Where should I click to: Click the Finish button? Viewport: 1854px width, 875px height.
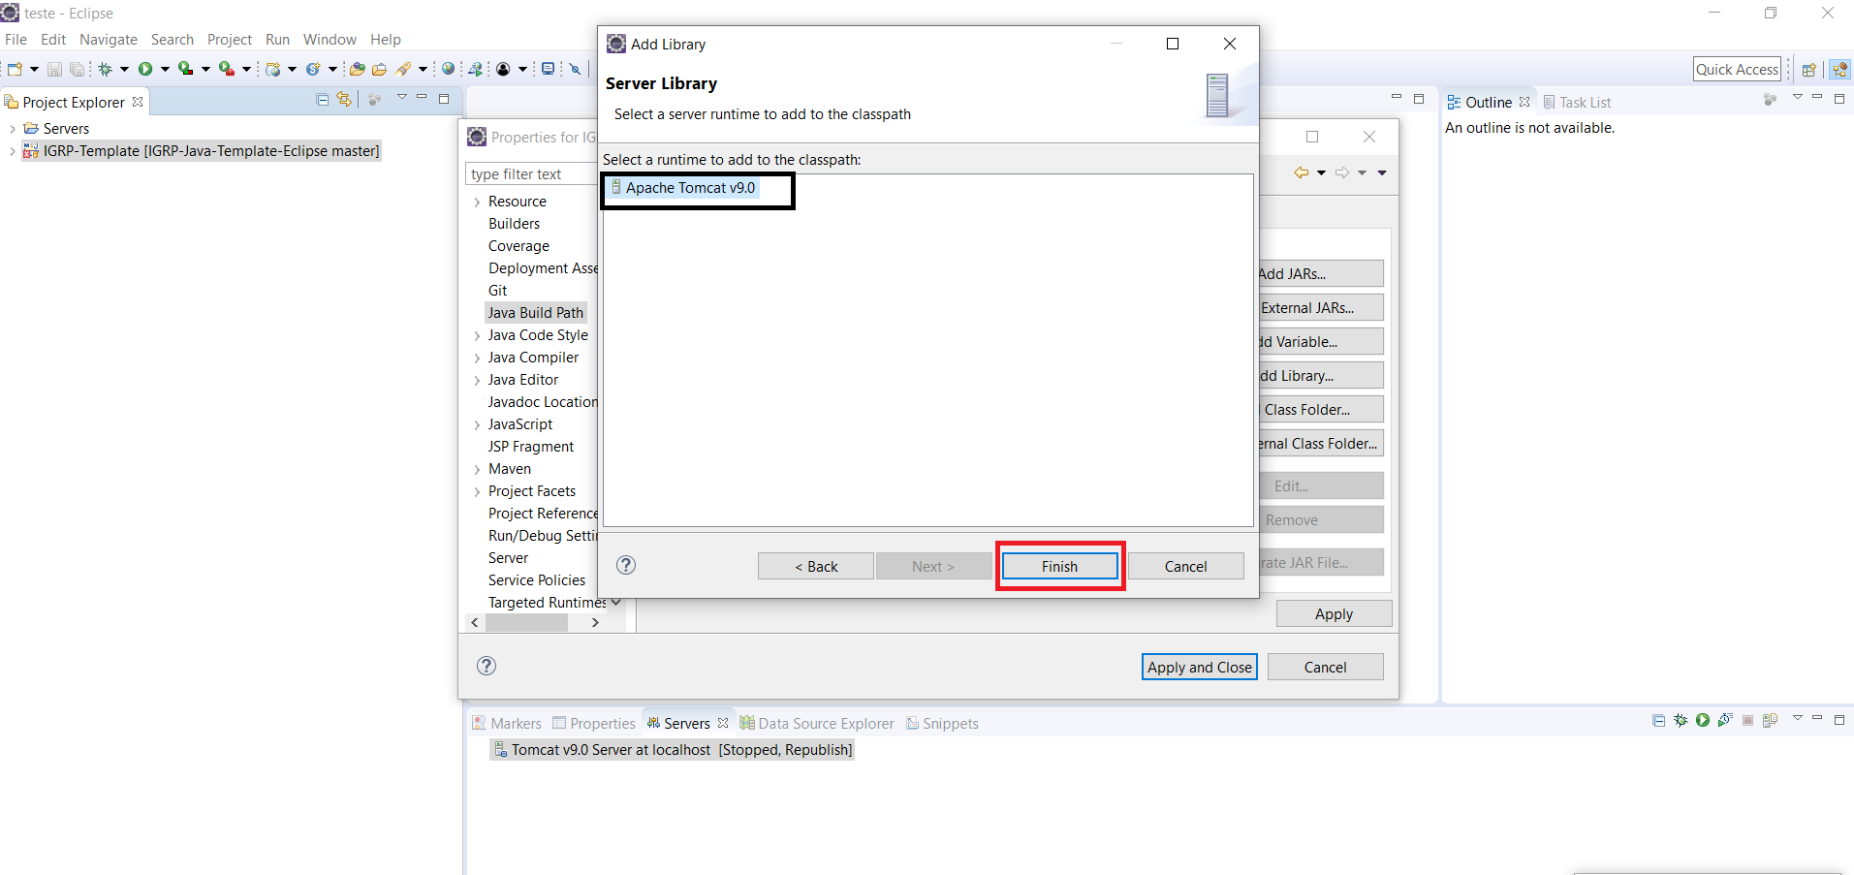coord(1059,566)
